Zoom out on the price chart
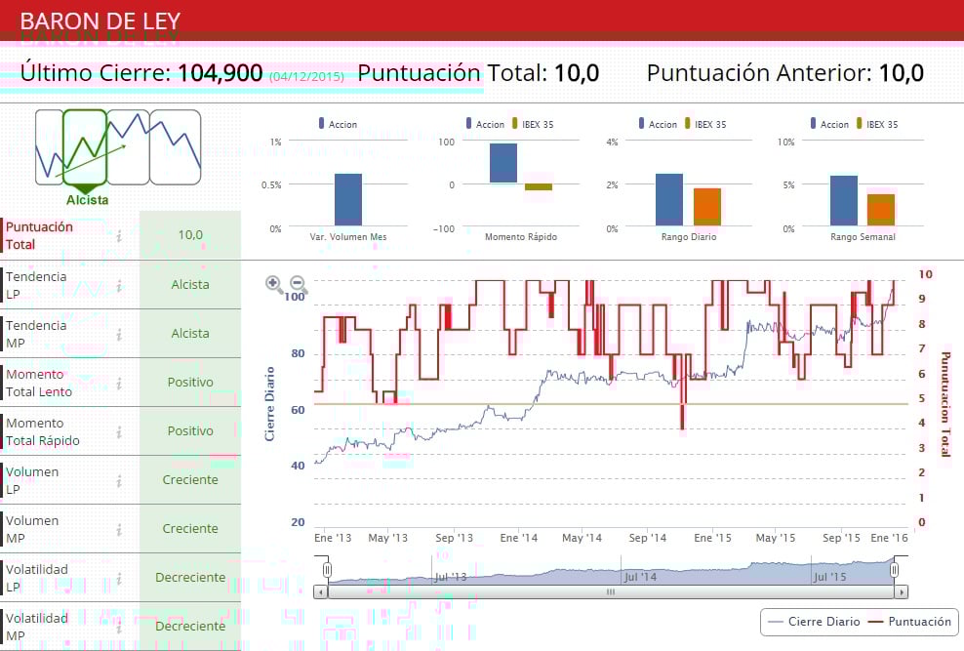 (299, 283)
